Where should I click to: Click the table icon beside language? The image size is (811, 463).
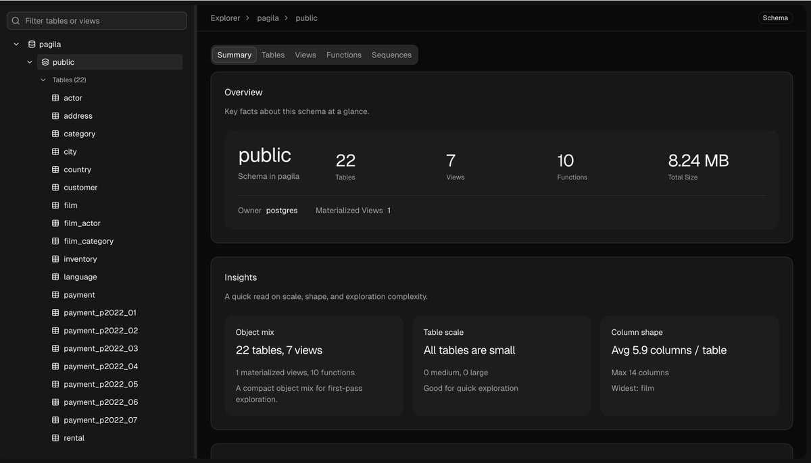point(55,277)
